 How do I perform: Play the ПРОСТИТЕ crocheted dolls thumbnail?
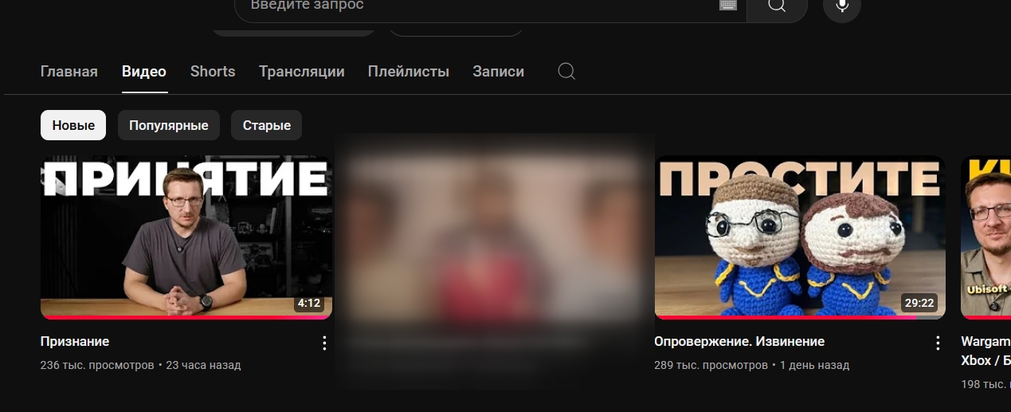[x=800, y=237]
